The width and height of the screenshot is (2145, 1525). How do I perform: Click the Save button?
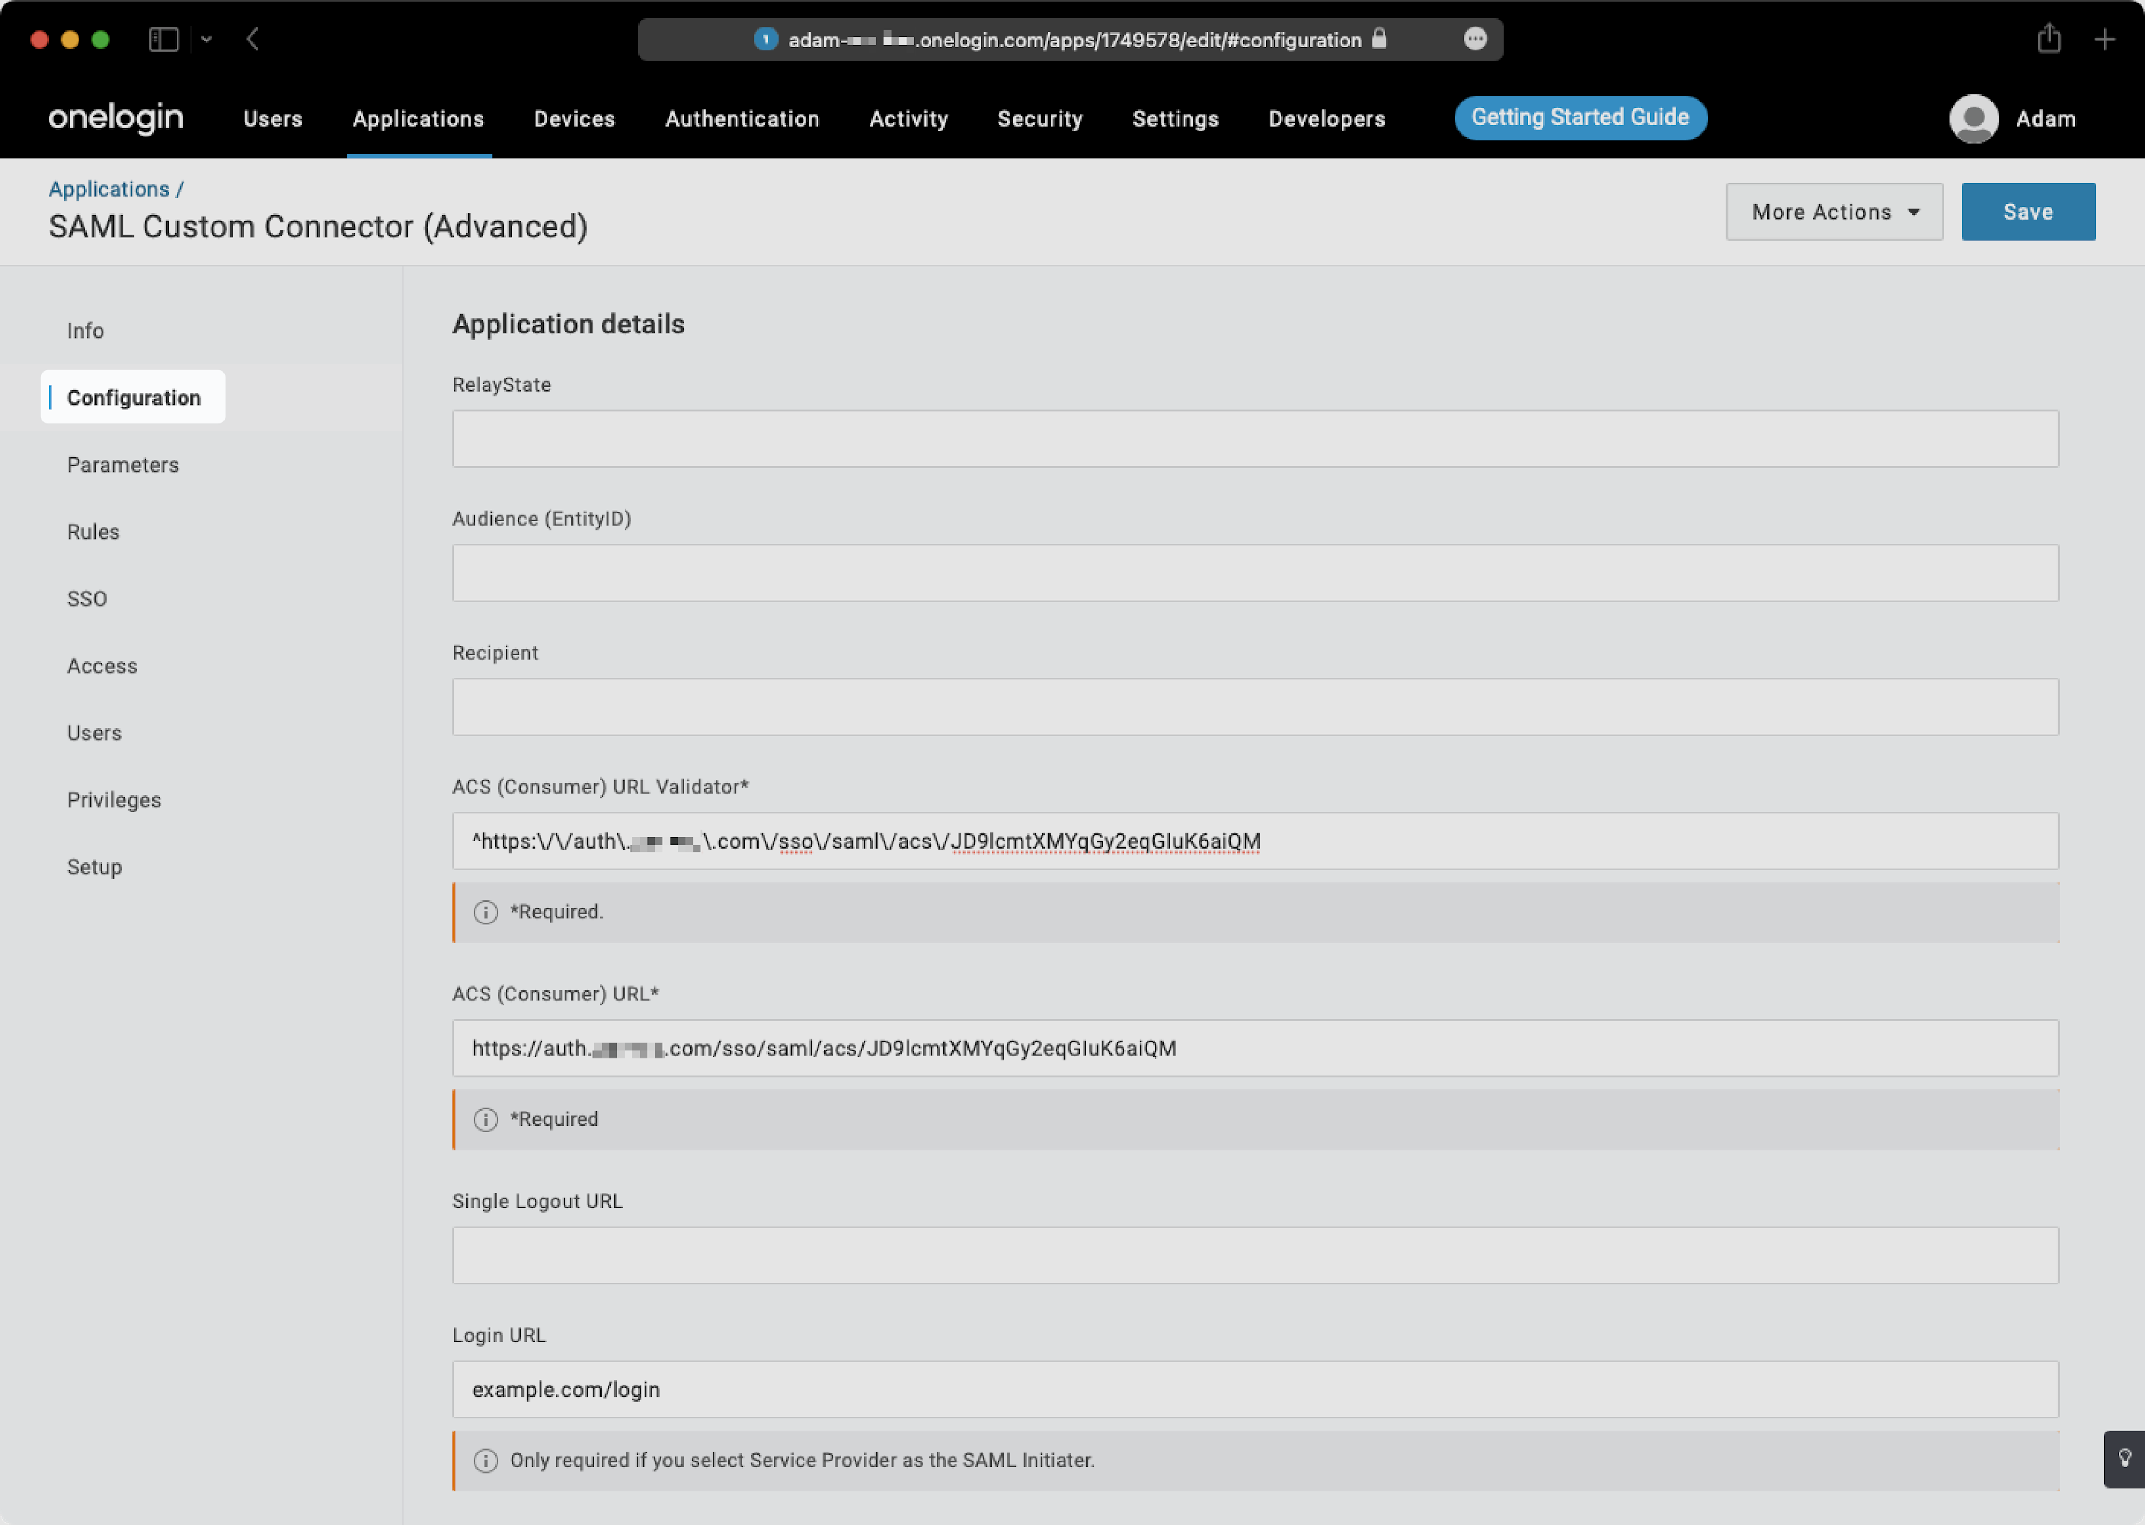point(2028,211)
